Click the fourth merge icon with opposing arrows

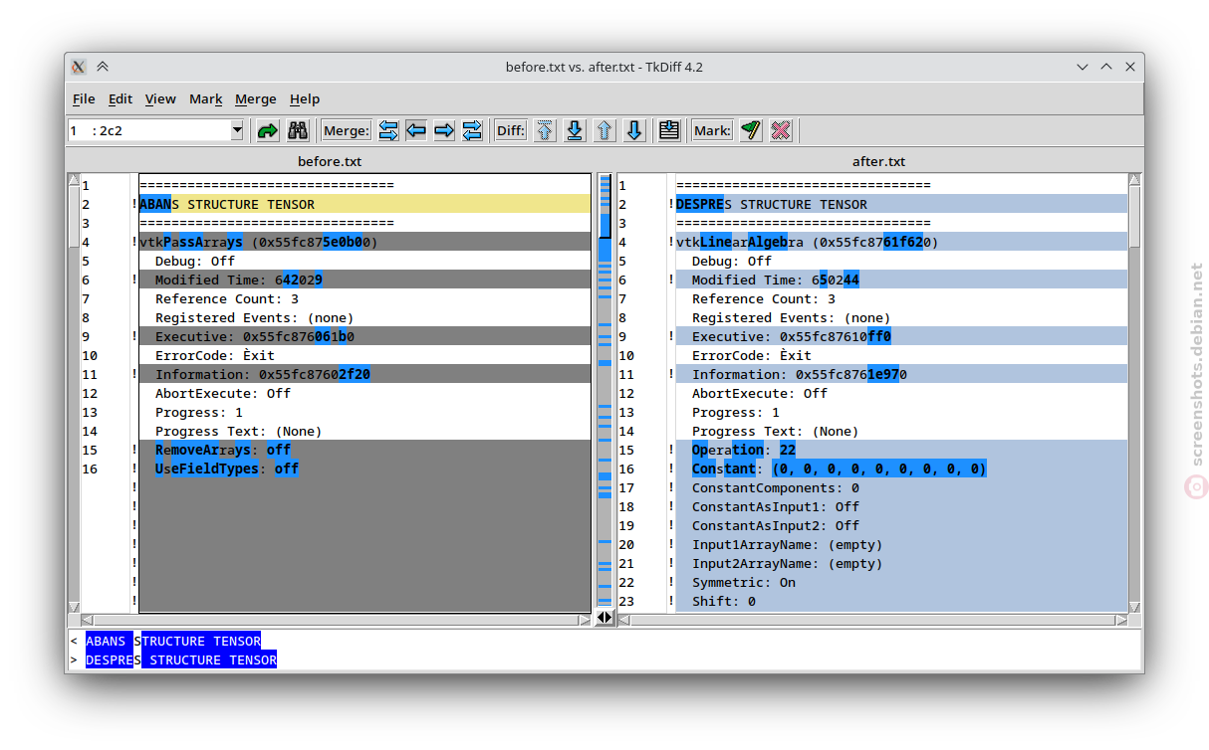point(472,130)
